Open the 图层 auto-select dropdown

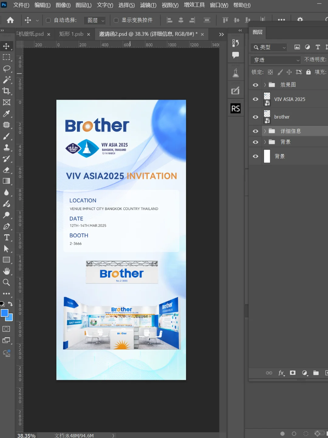(94, 20)
